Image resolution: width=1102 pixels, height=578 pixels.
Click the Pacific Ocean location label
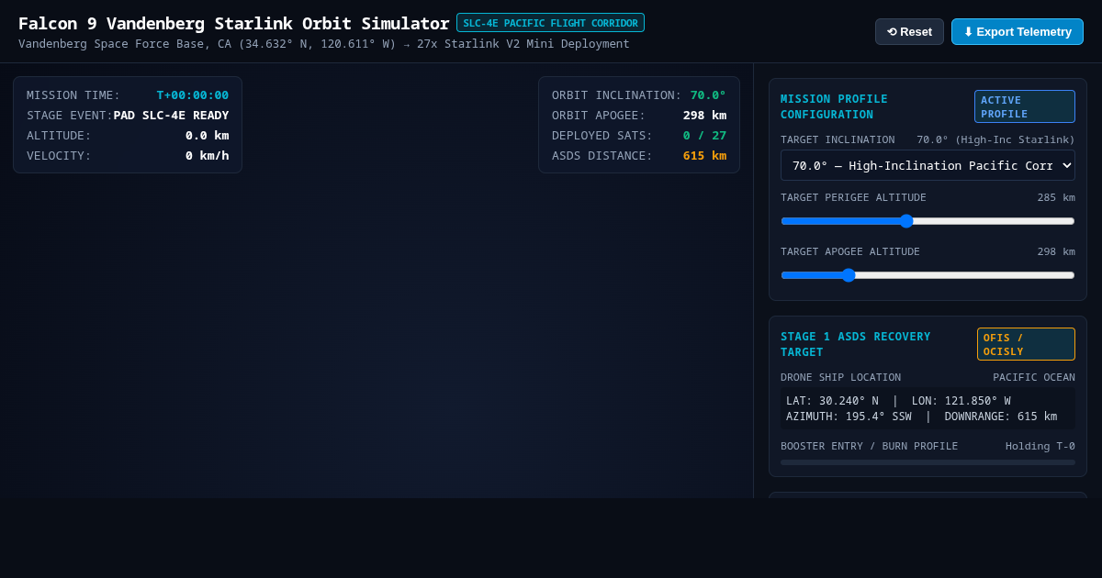click(1033, 378)
